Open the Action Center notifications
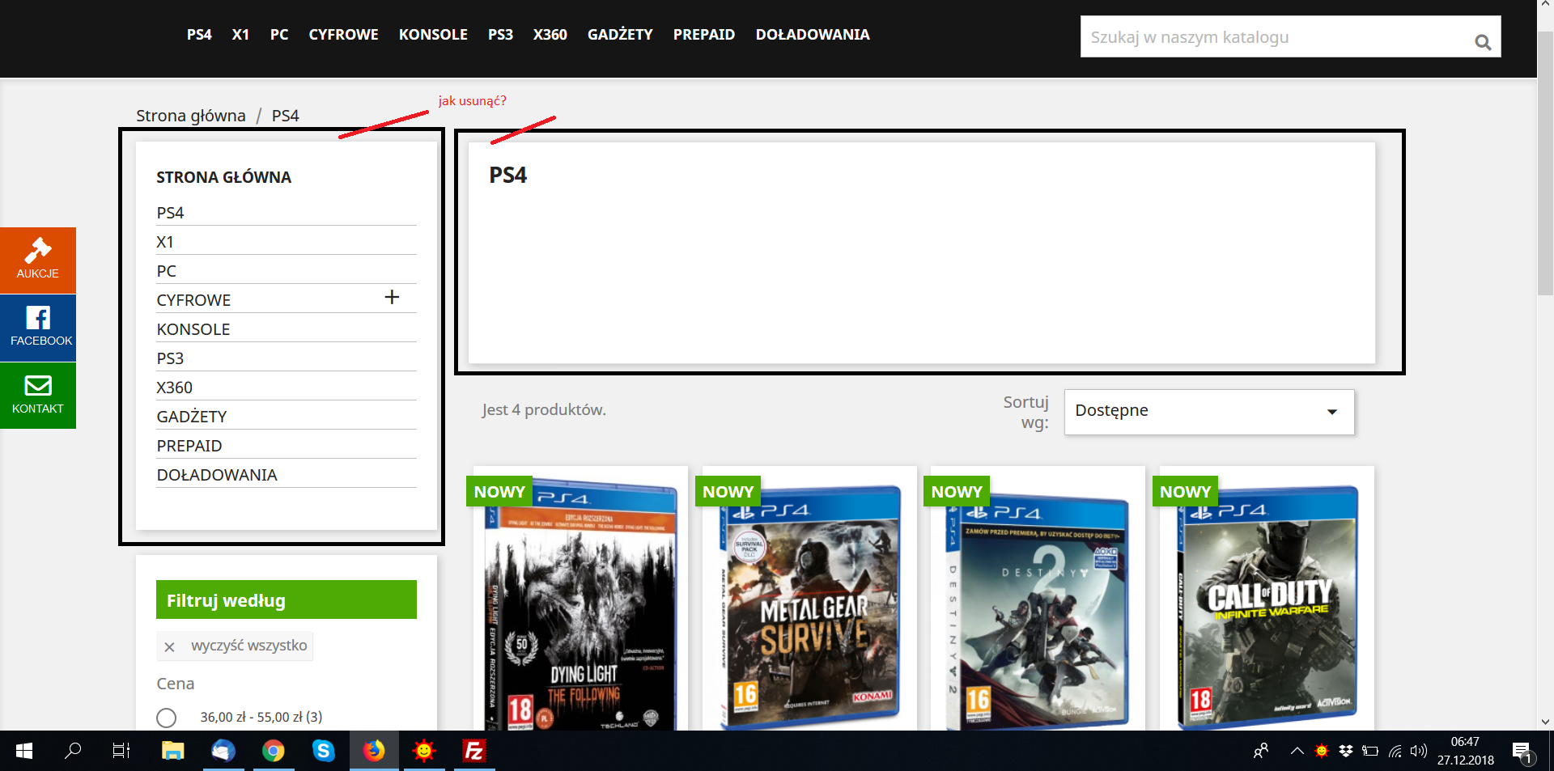This screenshot has width=1554, height=771. (x=1522, y=752)
